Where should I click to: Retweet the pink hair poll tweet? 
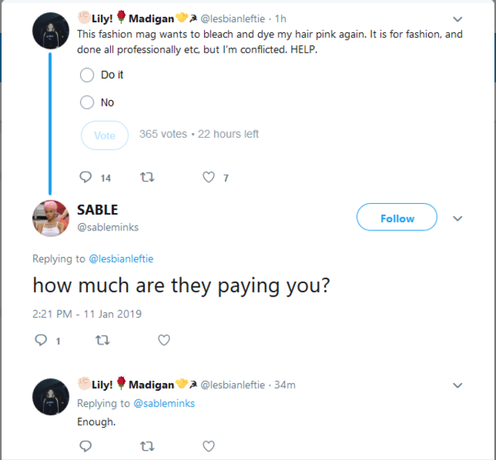point(149,177)
